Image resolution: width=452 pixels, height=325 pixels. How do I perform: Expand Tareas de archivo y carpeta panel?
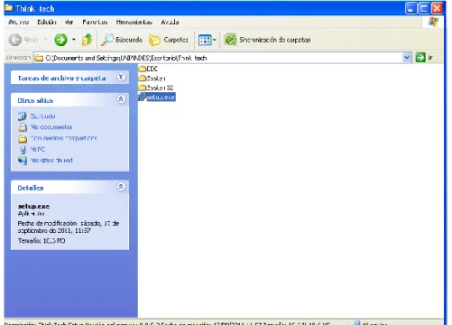point(121,77)
